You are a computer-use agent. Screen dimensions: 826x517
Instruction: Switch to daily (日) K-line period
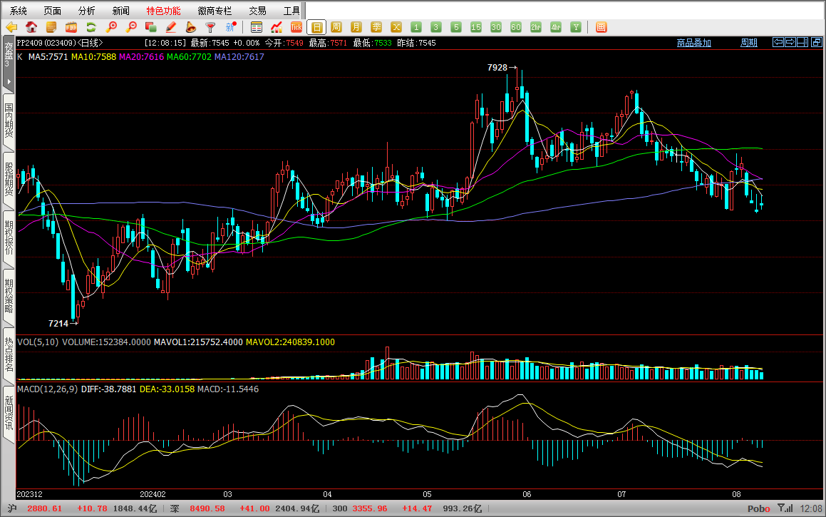point(316,27)
